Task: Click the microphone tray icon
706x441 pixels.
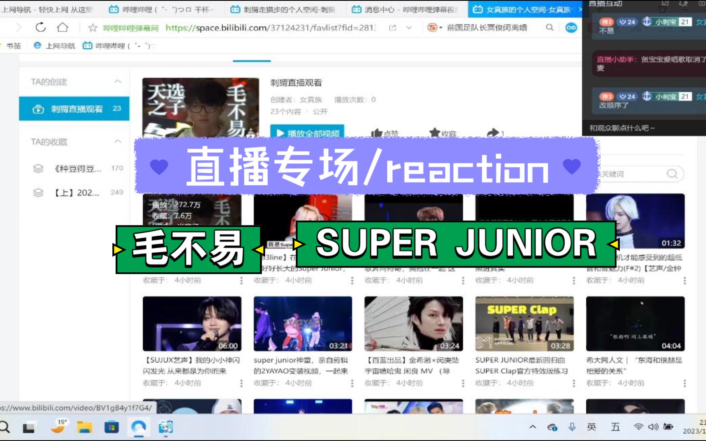Action: 572,427
